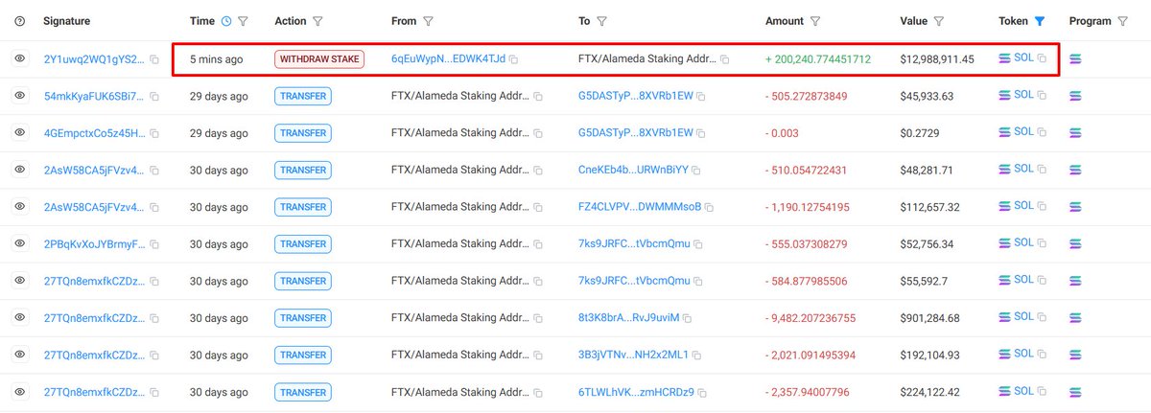The width and height of the screenshot is (1151, 413).
Task: Toggle the clock time-format icon next to Time
Action: tap(226, 21)
